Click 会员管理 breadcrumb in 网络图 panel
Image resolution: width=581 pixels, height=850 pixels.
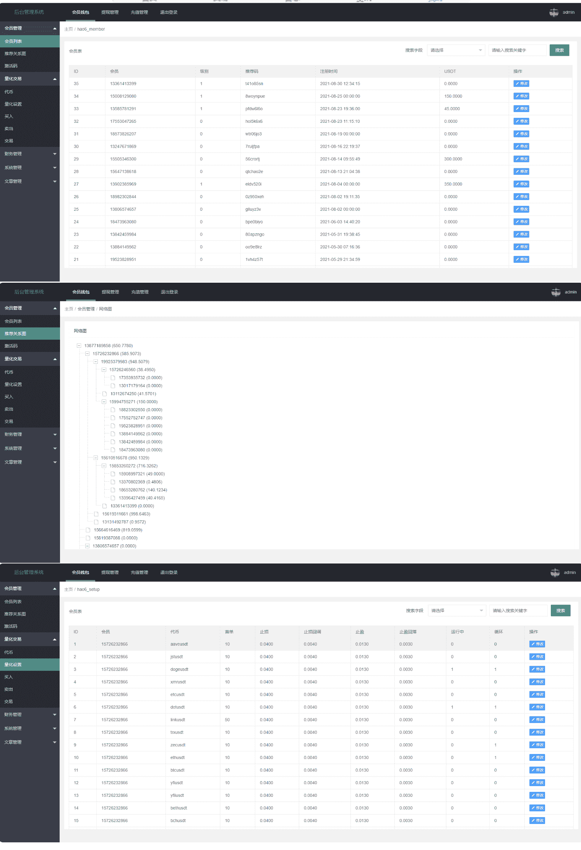pos(86,309)
